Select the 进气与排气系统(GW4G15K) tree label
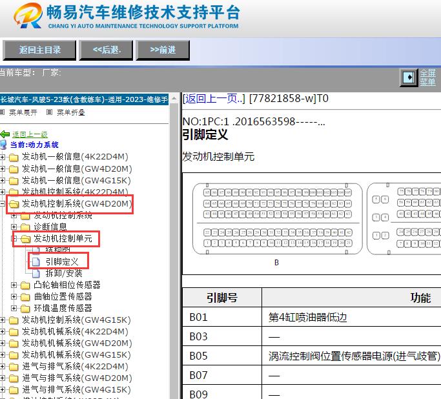441x399 pixels. (76, 390)
